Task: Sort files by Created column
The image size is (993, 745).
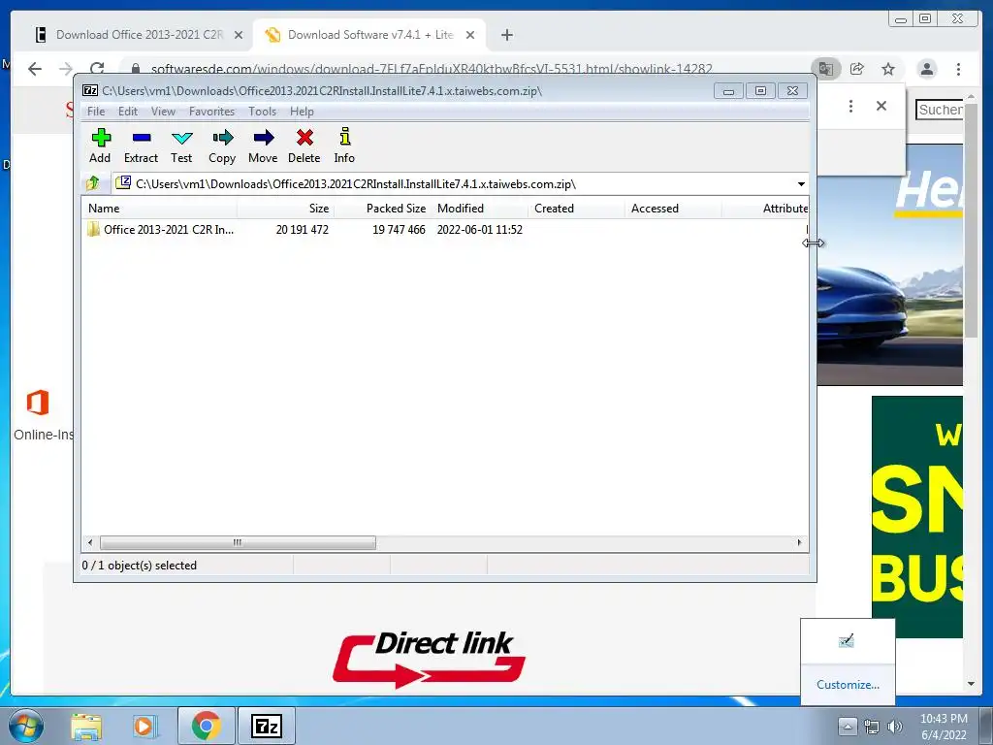Action: click(576, 209)
